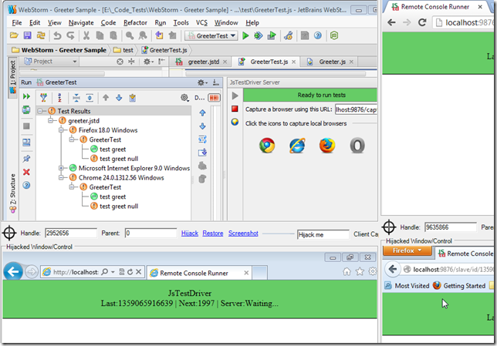The width and height of the screenshot is (497, 346).
Task: Click the Restore link
Action: click(213, 233)
